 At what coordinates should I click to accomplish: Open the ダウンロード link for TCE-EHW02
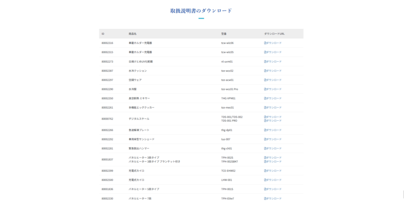point(274,171)
